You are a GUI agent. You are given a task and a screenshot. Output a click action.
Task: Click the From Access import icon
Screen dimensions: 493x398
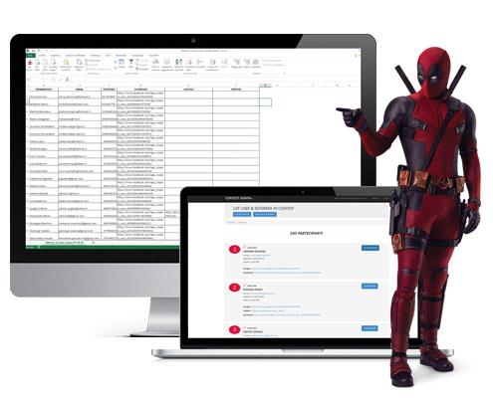pyautogui.click(x=30, y=65)
